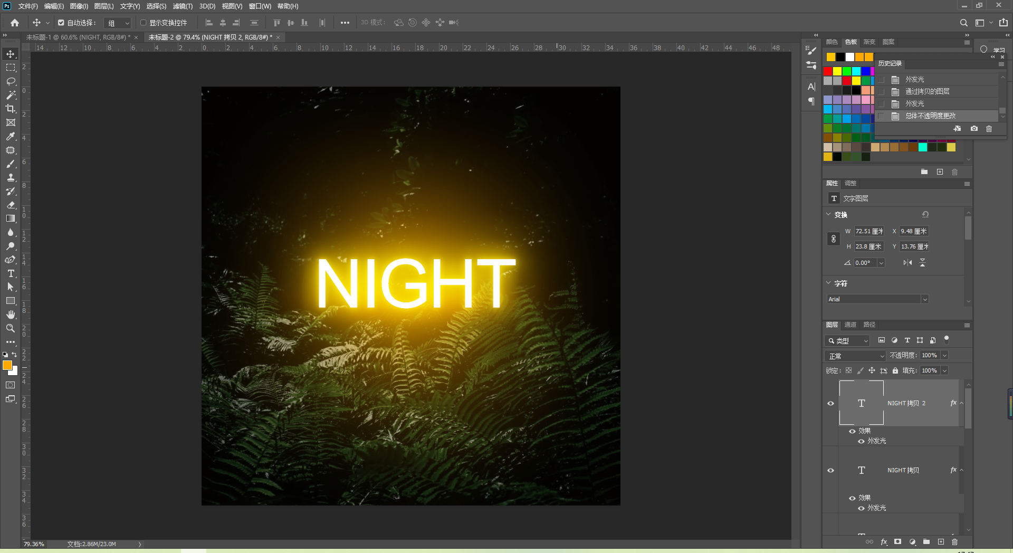Create a new layer with the plus icon

tap(941, 542)
